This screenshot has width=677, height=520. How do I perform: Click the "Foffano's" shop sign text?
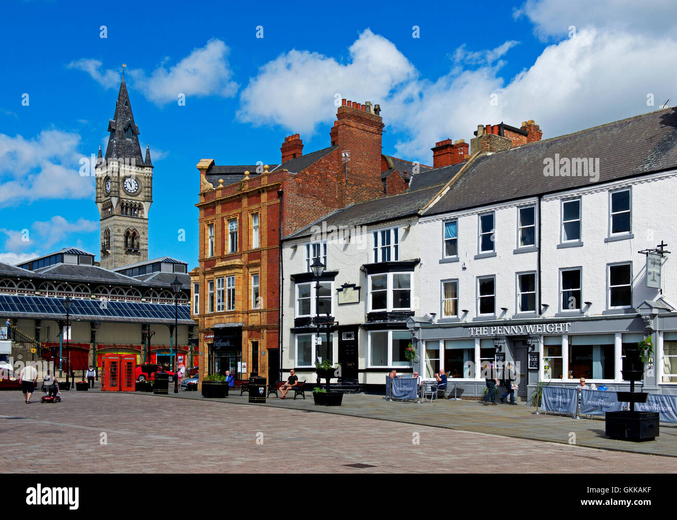click(x=223, y=344)
